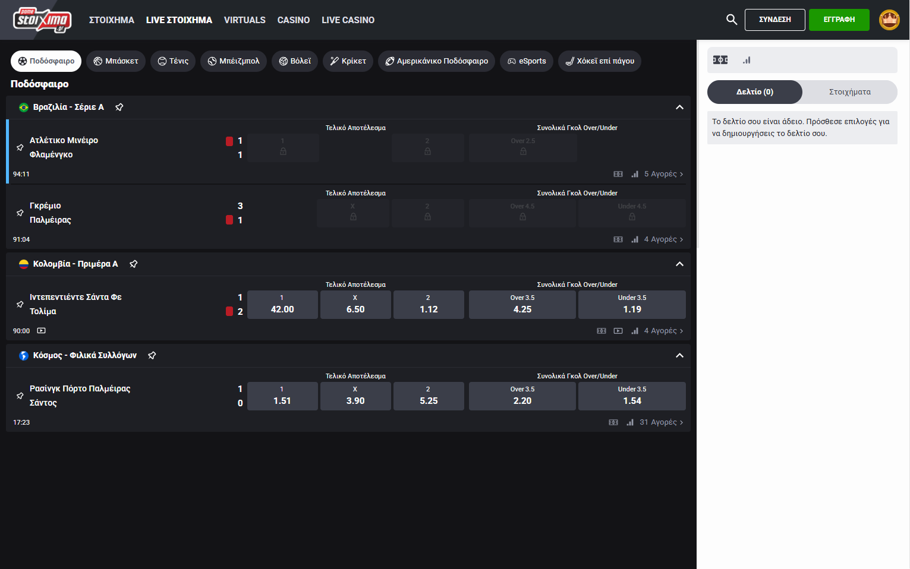Collapse the World Club Friendlies section

679,356
